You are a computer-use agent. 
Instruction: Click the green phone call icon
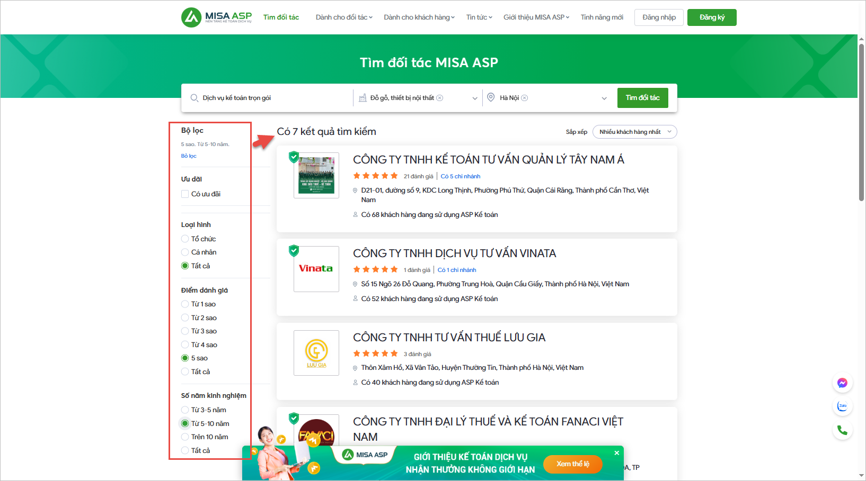tap(842, 430)
